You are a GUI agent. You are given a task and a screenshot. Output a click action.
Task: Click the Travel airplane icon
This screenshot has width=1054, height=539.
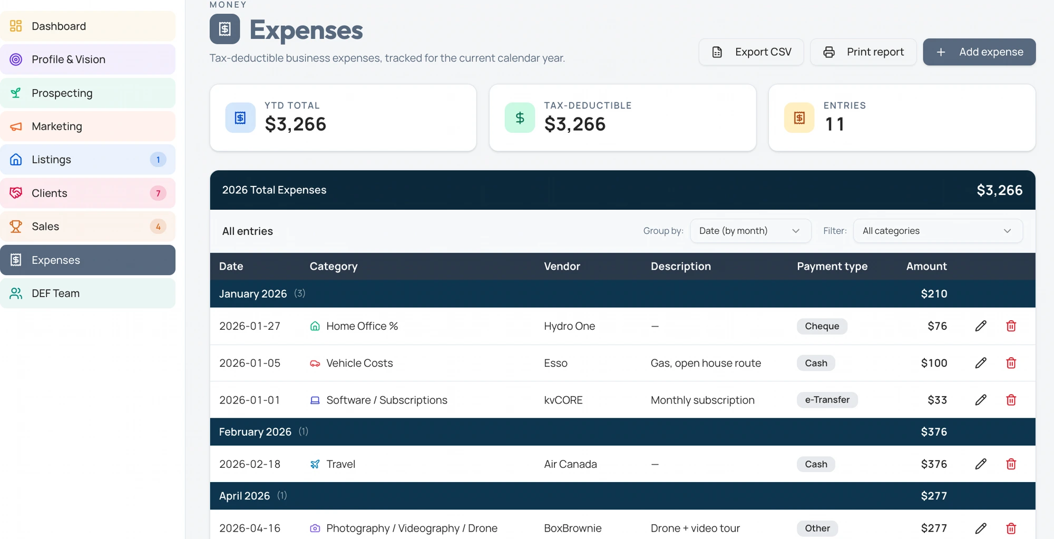tap(315, 464)
